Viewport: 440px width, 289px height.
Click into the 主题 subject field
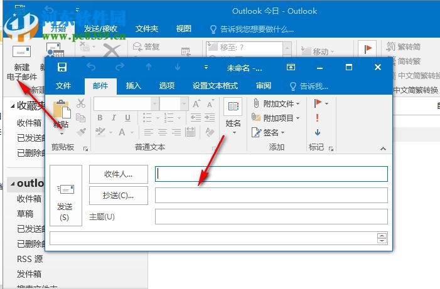271,217
